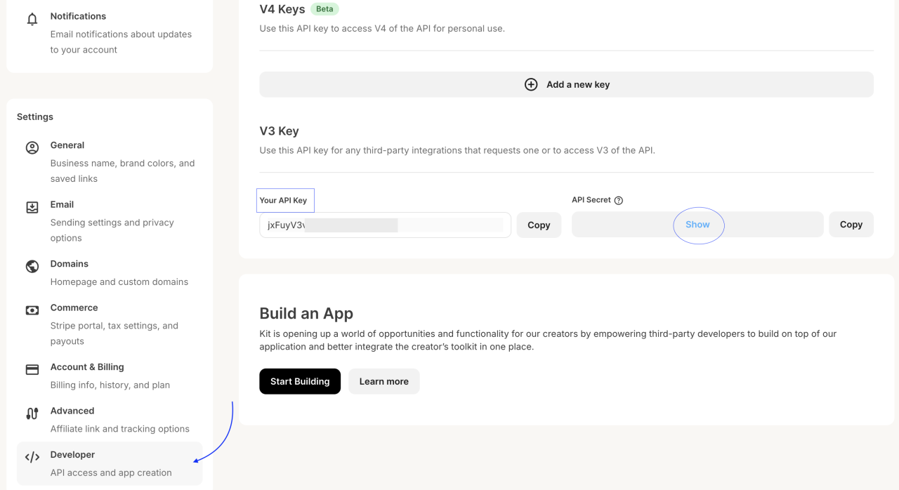Open the Account & Billing settings label
The width and height of the screenshot is (899, 490).
coord(87,367)
